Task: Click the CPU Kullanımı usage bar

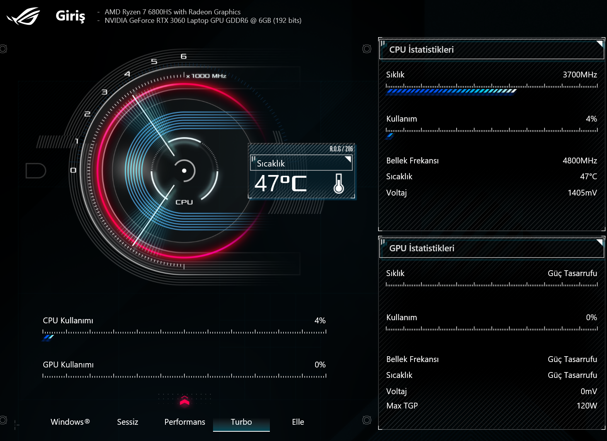Action: coord(184,335)
